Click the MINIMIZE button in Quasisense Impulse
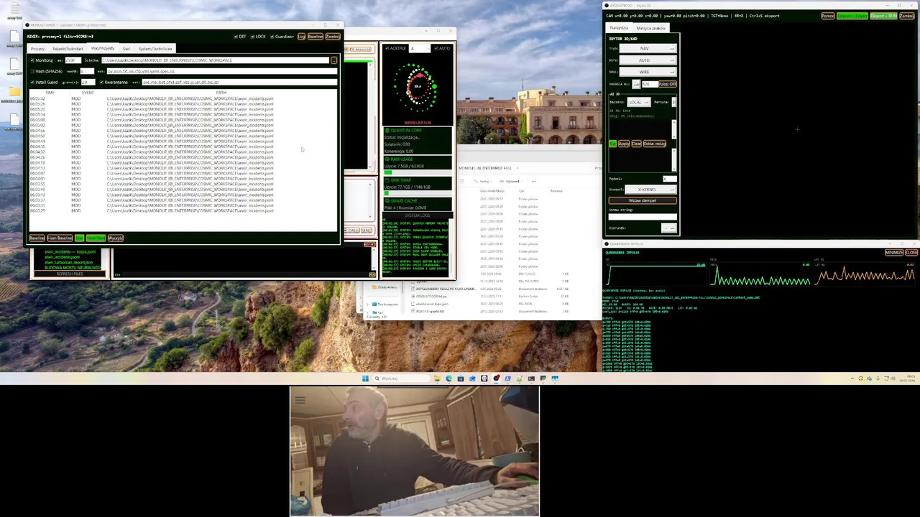This screenshot has height=517, width=920. click(893, 253)
